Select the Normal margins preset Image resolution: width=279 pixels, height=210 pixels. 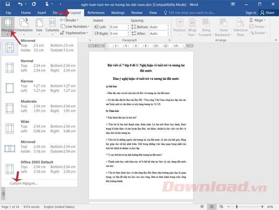coord(39,66)
